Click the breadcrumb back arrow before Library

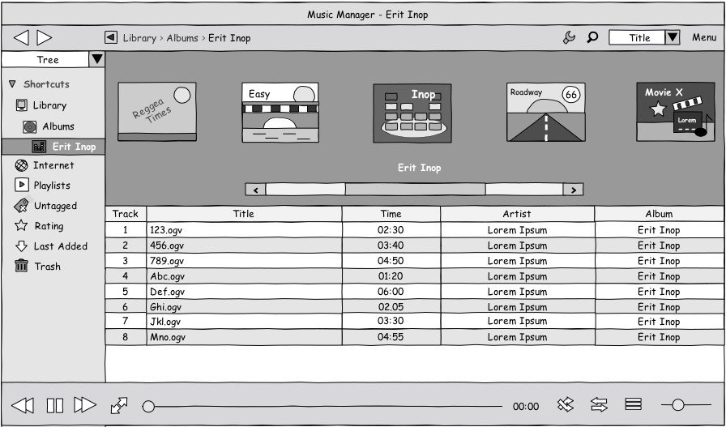click(x=111, y=37)
